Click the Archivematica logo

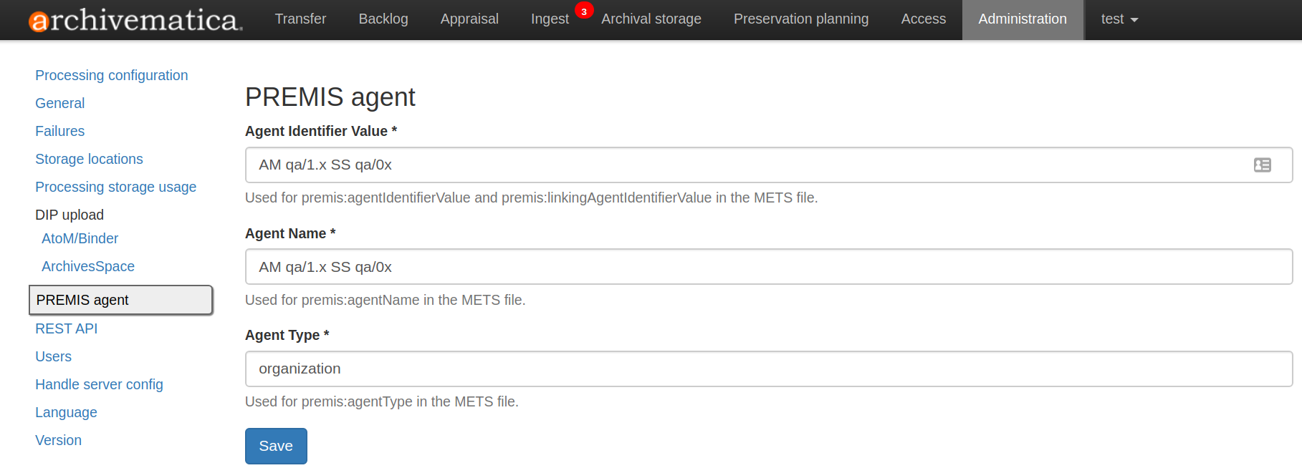click(x=135, y=20)
